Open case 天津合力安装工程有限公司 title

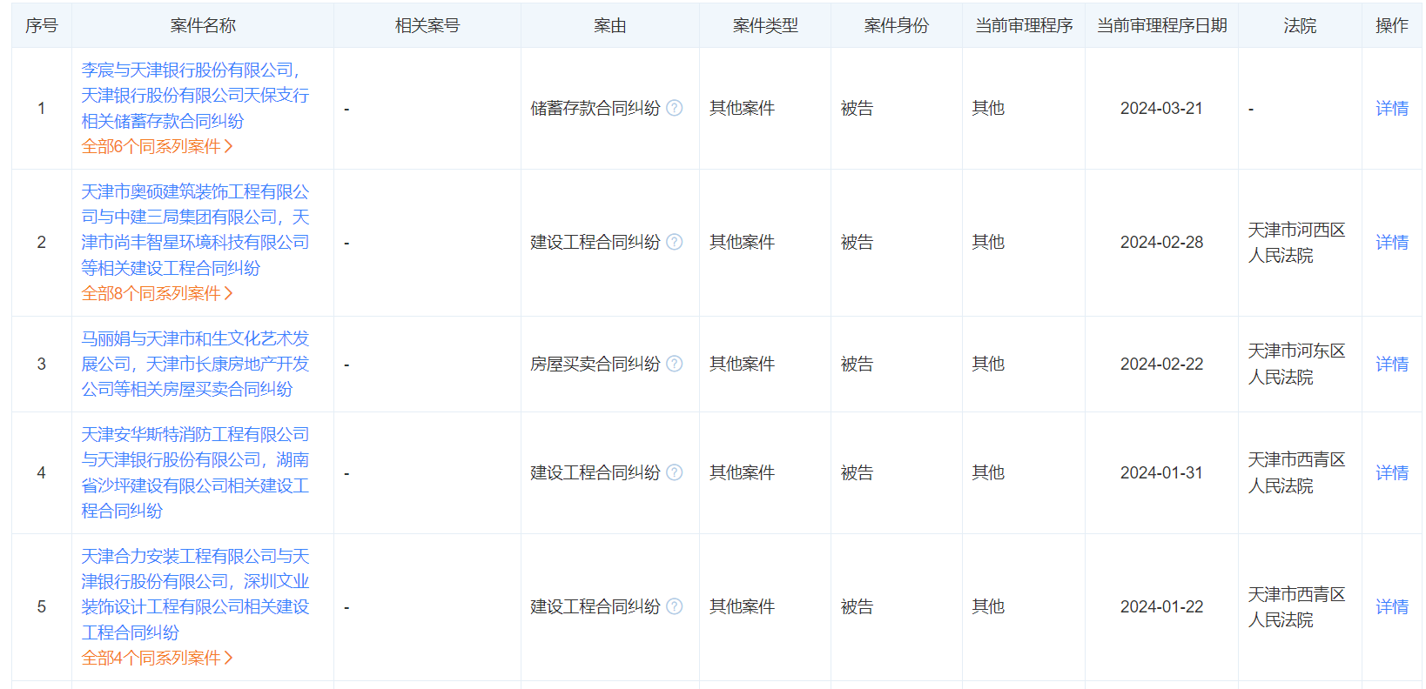[195, 594]
